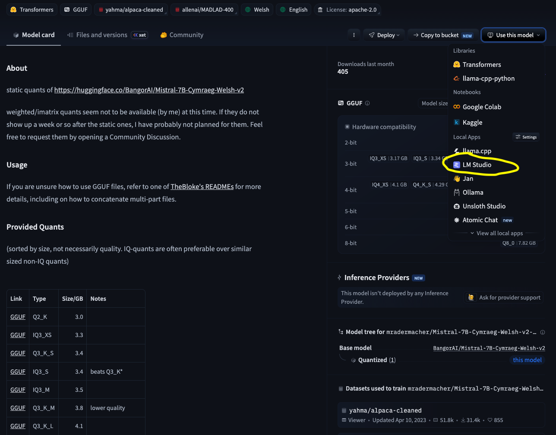Open the Deploy dropdown

coord(384,35)
